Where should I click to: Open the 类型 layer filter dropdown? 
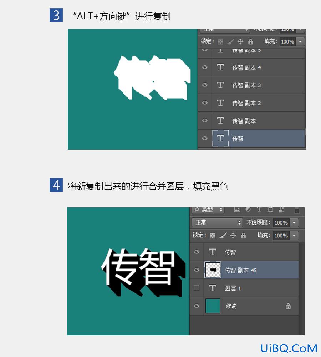click(x=208, y=210)
